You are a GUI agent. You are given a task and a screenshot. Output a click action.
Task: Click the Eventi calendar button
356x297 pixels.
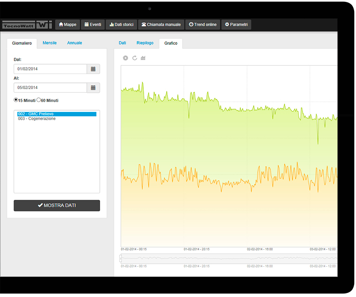92,25
